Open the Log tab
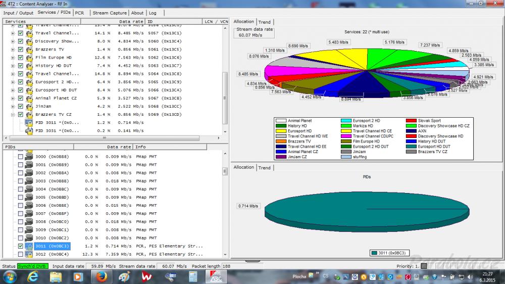This screenshot has height=284, width=505. click(x=153, y=13)
